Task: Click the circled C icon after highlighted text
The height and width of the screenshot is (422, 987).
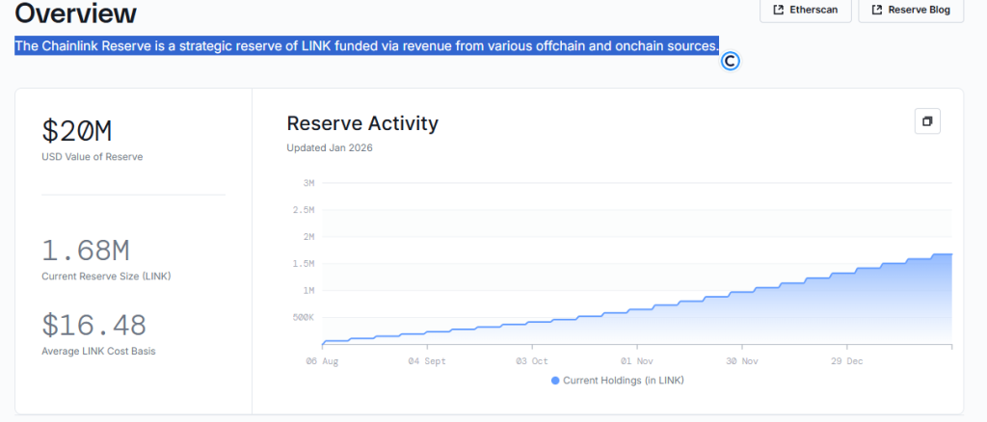Action: pyautogui.click(x=730, y=62)
